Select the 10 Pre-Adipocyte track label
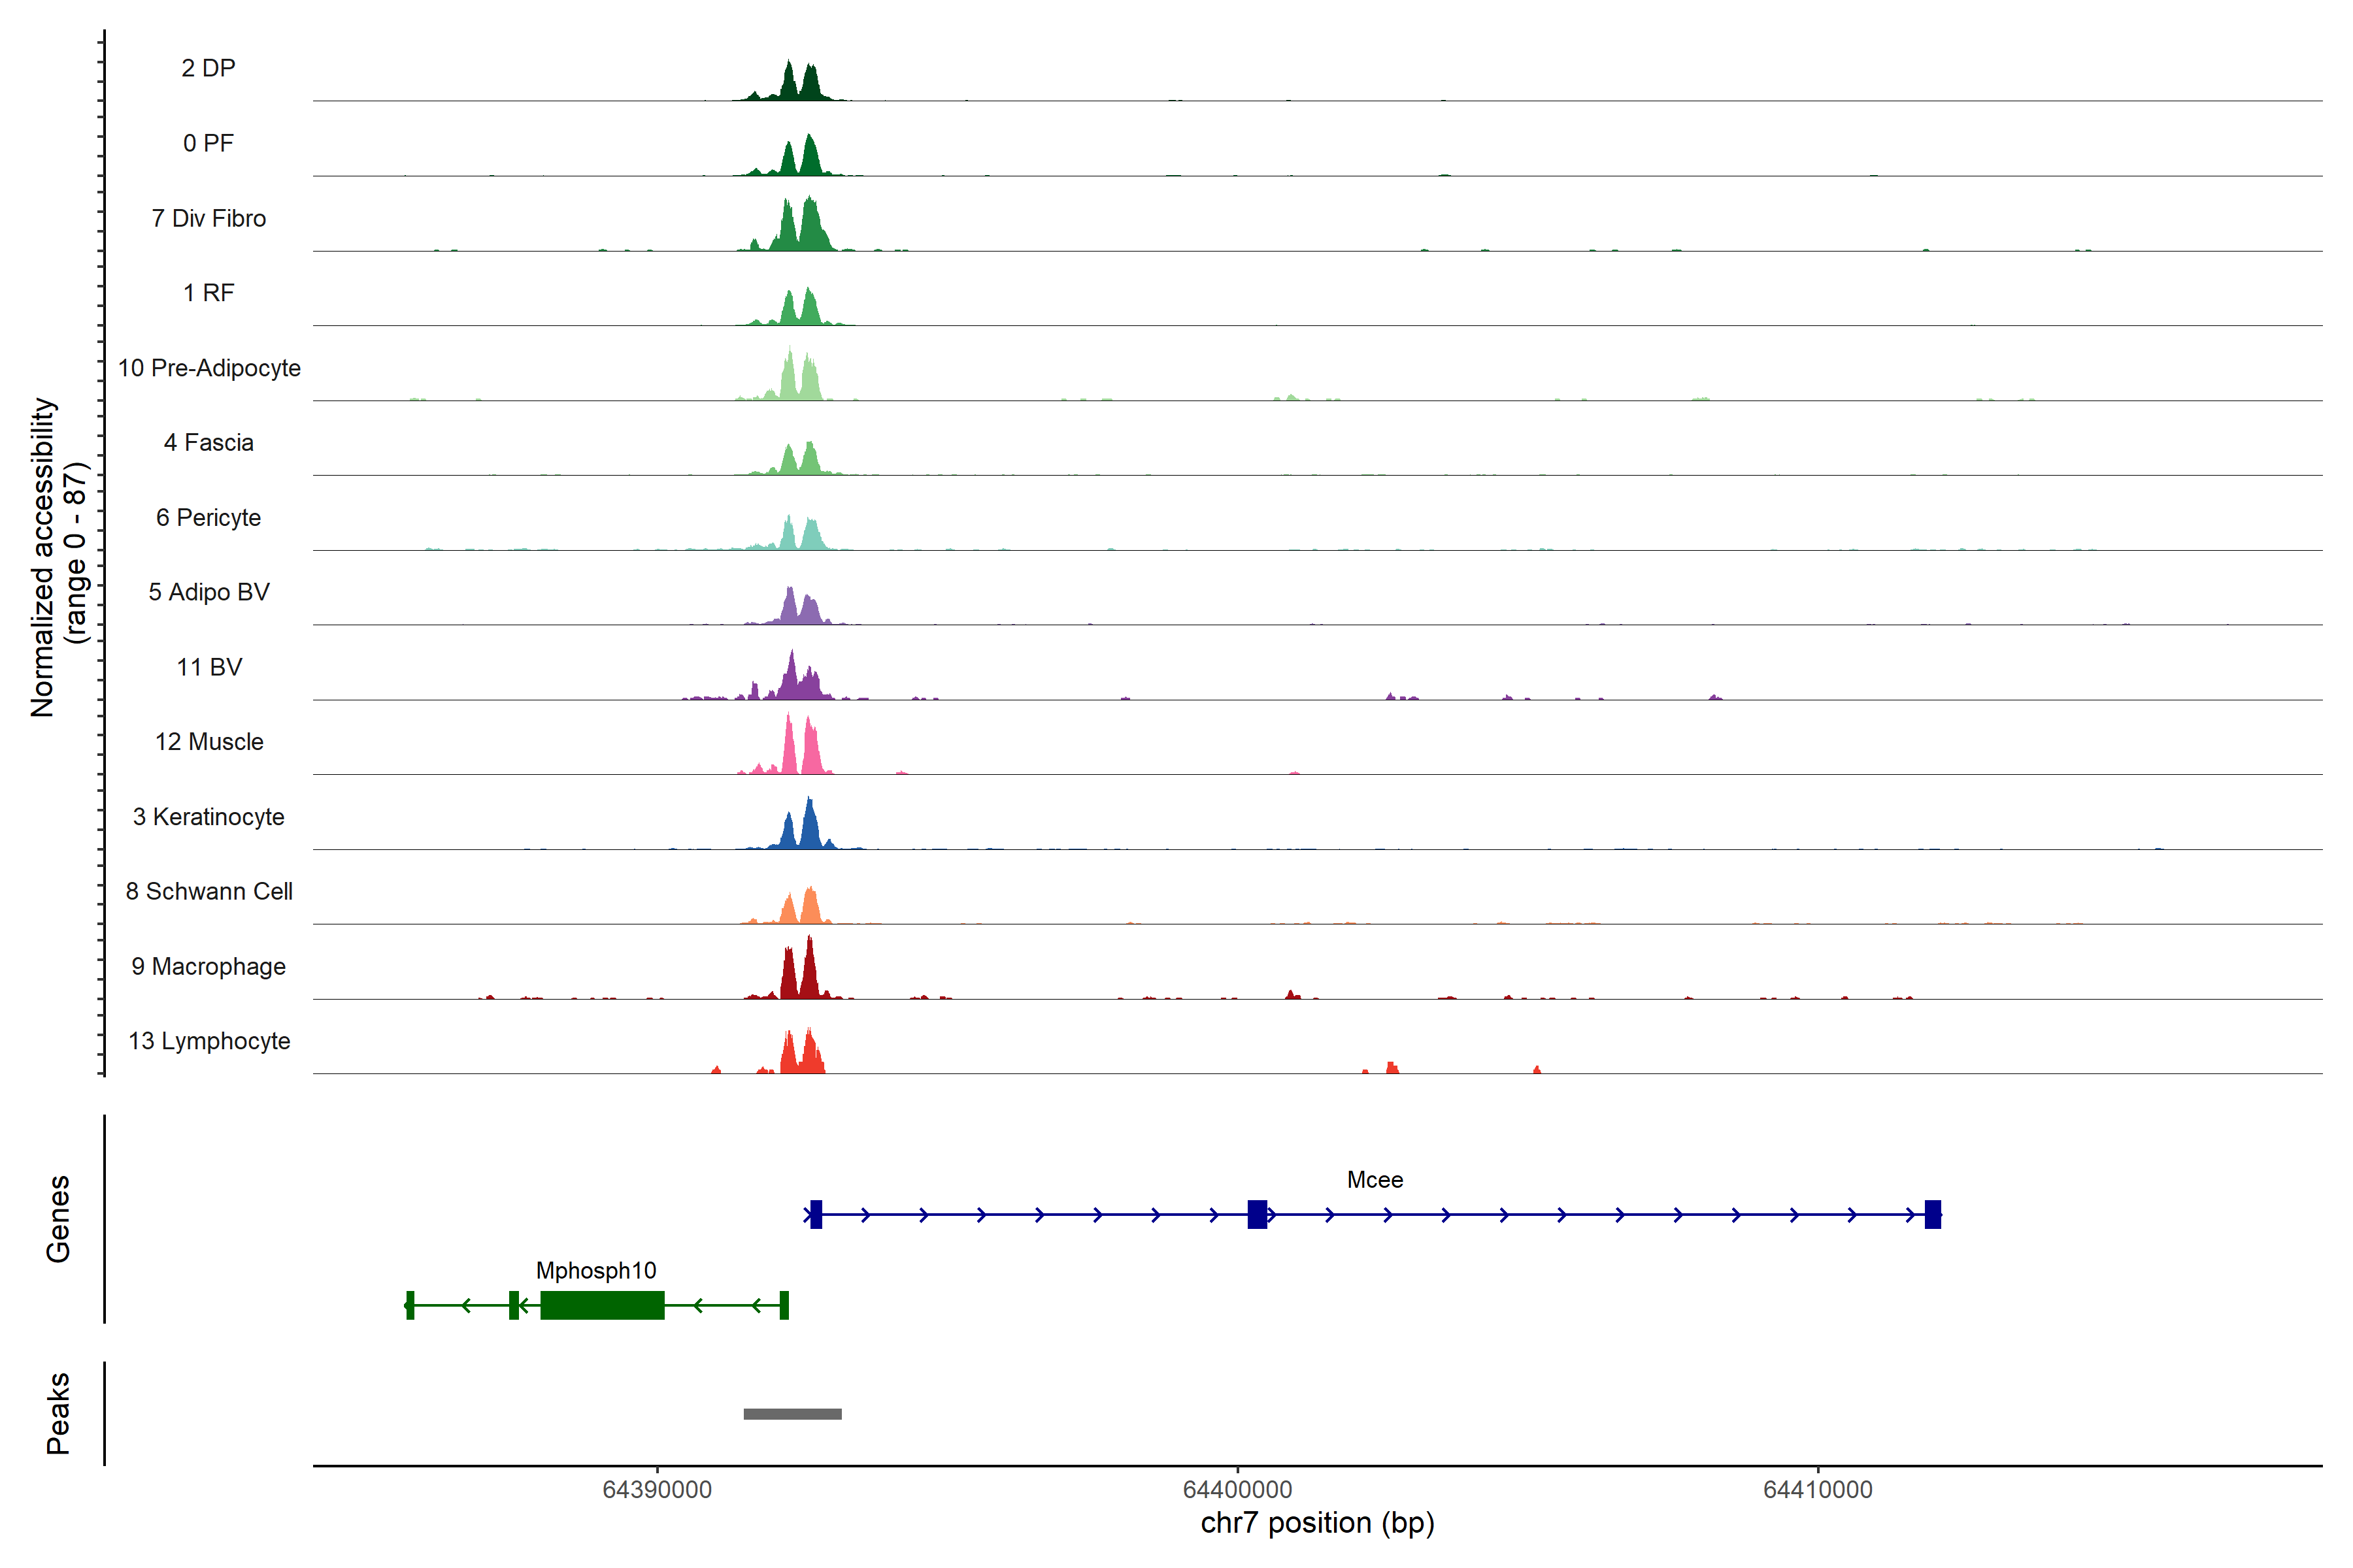The image size is (2353, 1568). click(x=209, y=368)
